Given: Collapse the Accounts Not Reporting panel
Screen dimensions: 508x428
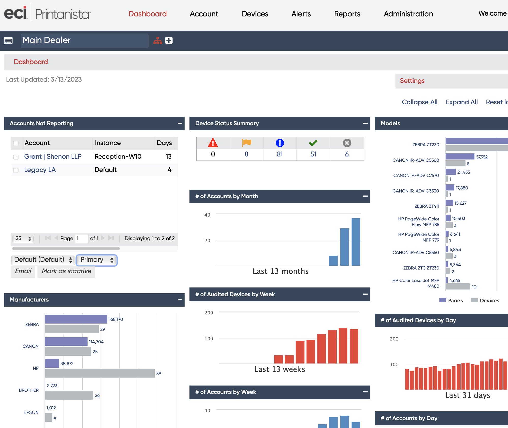Looking at the screenshot, I should click(x=180, y=123).
